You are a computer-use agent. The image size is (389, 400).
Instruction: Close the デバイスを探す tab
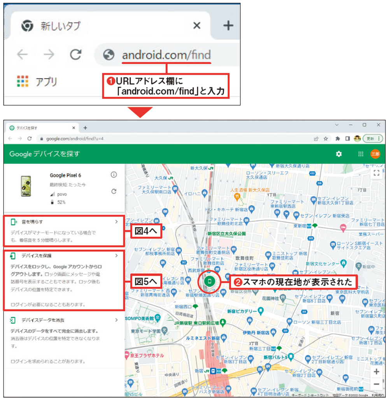74,128
